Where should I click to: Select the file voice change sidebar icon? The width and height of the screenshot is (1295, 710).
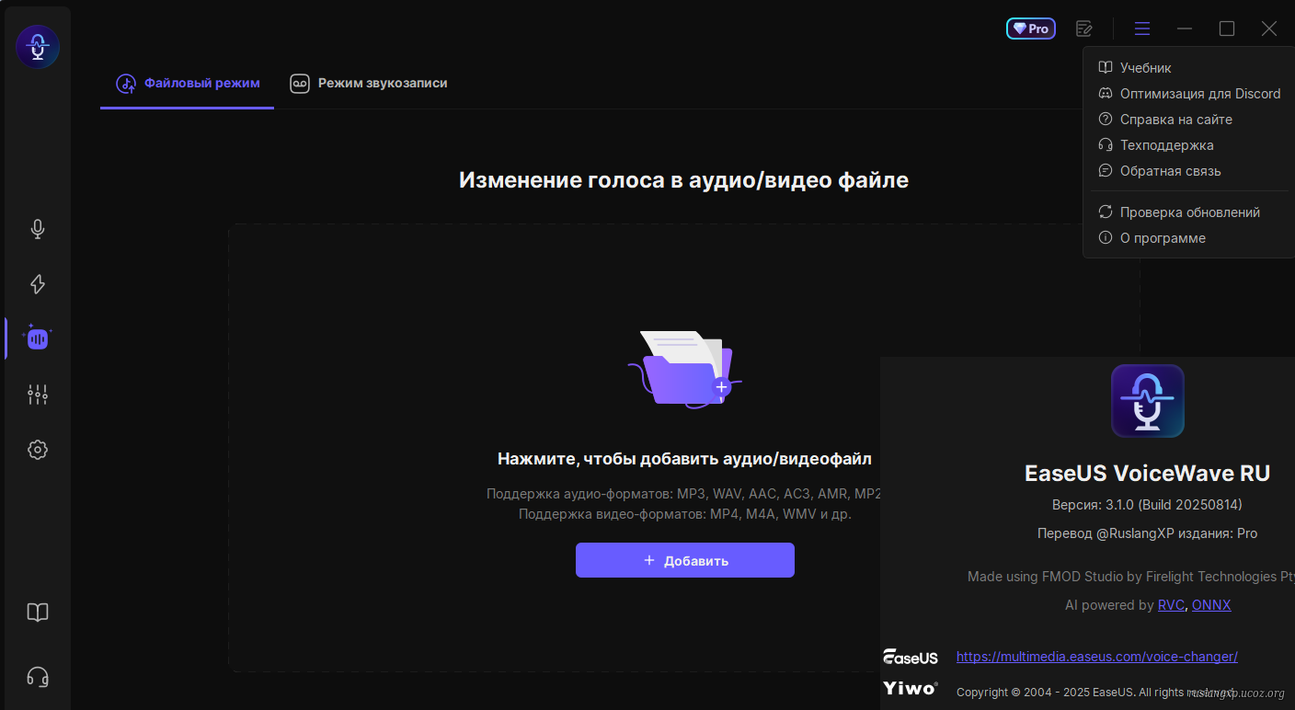click(x=38, y=338)
